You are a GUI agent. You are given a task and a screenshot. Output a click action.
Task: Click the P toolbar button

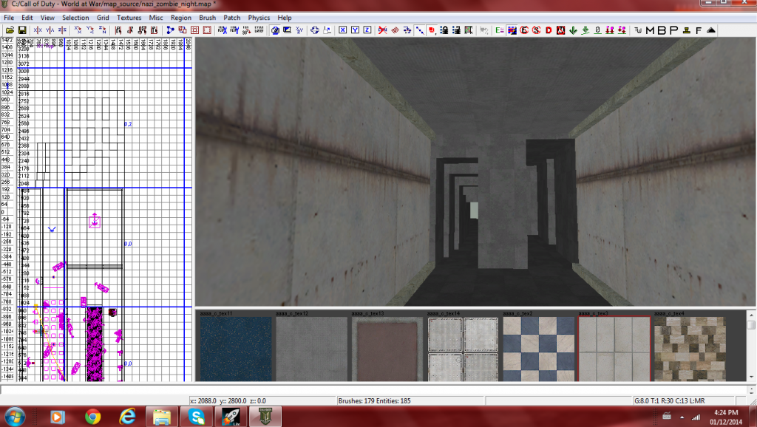pos(674,30)
